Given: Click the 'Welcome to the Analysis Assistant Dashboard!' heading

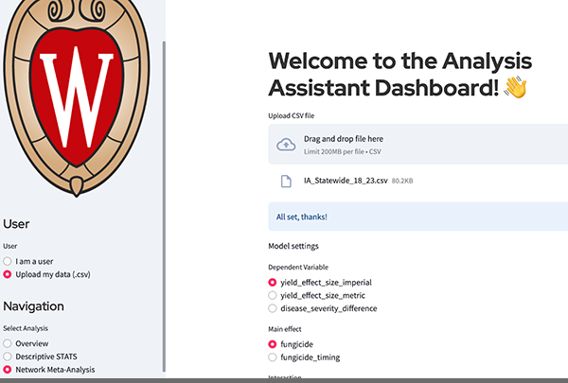Looking at the screenshot, I should coord(400,74).
